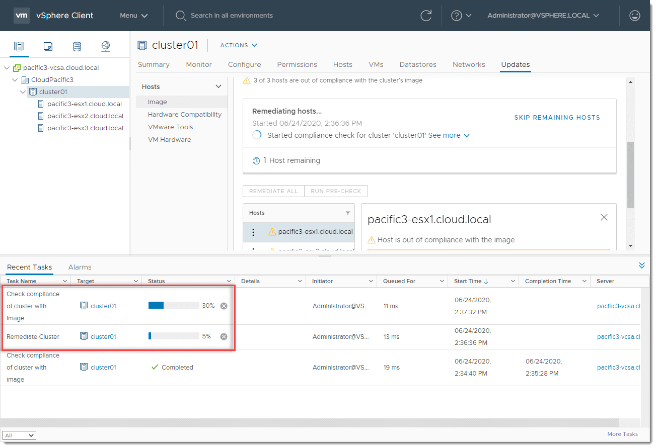The width and height of the screenshot is (656, 448).
Task: Cancel the Remediate Cluster task
Action: point(224,336)
